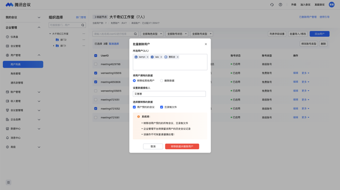Select the 删除数据 radio option
Image resolution: width=340 pixels, height=190 pixels.
(x=162, y=81)
